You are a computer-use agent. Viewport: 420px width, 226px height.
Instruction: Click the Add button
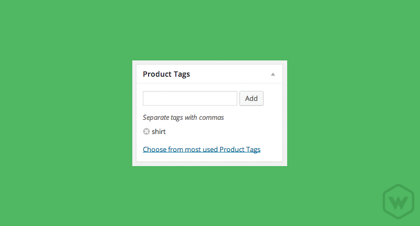tap(251, 98)
